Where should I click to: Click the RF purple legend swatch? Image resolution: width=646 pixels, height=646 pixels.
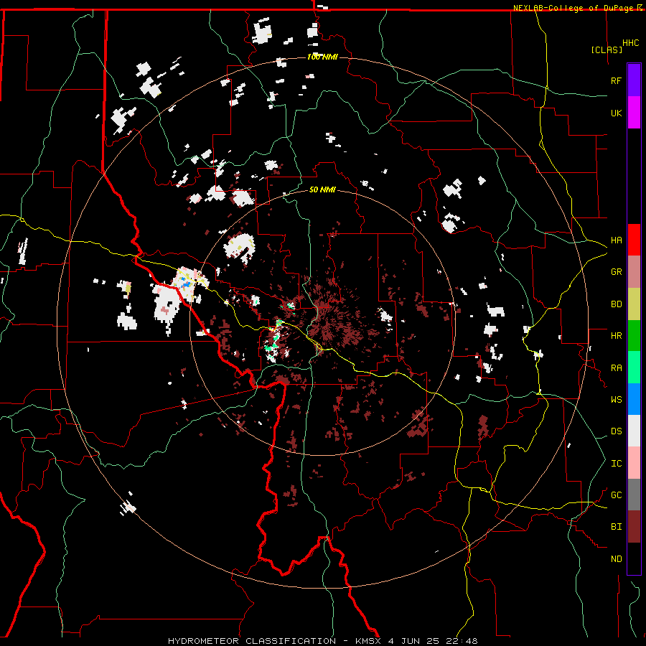tap(634, 80)
